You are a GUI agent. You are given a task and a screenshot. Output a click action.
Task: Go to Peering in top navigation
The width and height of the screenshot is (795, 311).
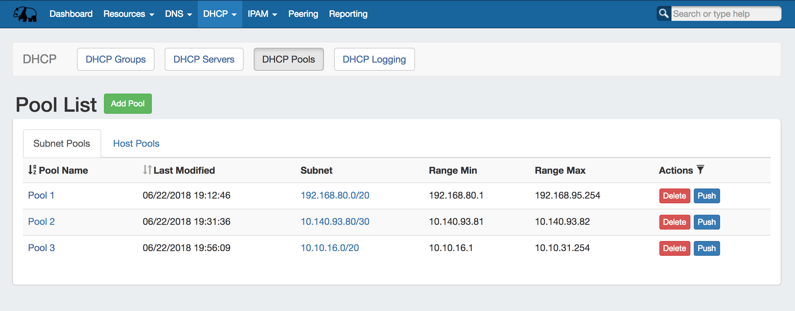[x=303, y=14]
